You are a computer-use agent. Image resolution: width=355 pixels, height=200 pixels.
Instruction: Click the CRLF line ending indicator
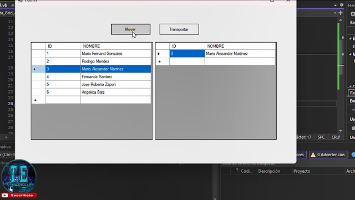[x=336, y=137]
